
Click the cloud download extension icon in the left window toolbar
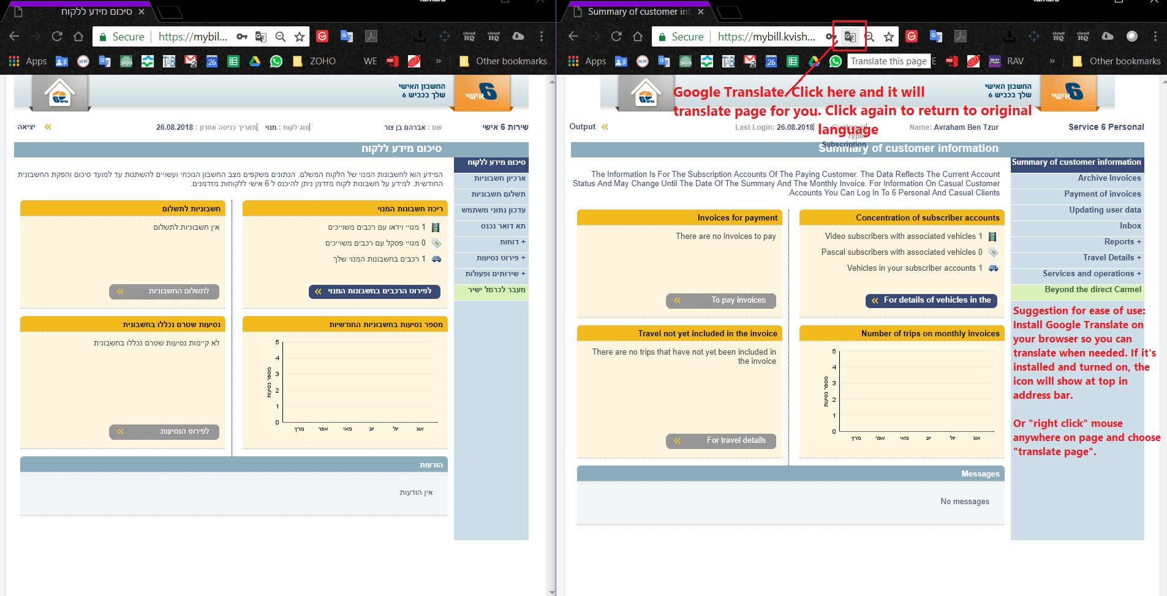click(x=518, y=36)
